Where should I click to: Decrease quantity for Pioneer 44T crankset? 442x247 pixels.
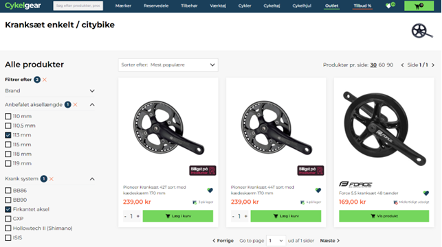[x=233, y=216]
